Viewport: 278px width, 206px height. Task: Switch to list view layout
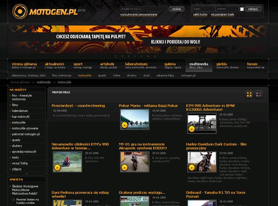click(259, 94)
